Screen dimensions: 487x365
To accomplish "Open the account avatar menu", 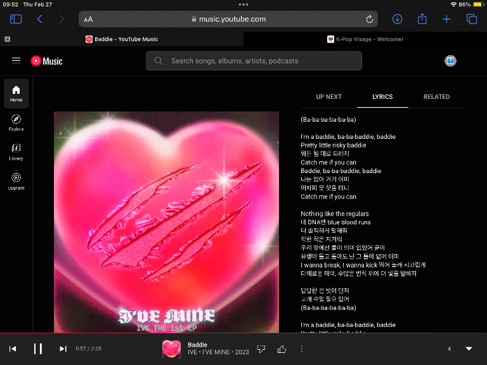I will (450, 61).
